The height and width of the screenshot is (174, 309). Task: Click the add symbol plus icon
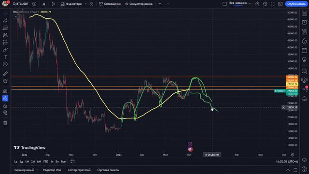tap(34, 4)
